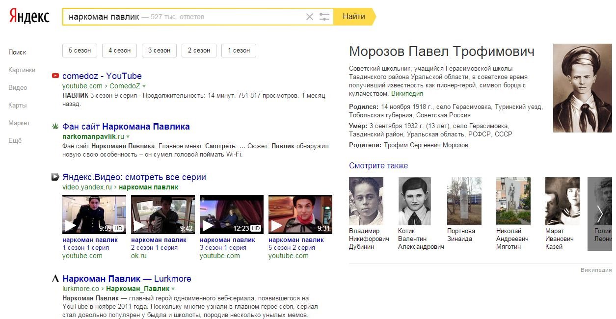Click Трофим Сергеевич Морозов parent name
Viewport: 616px width, 319px height.
tap(426, 145)
